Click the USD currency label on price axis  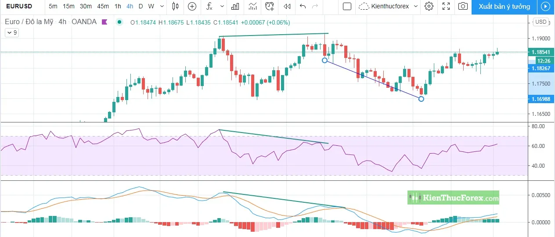[541, 22]
